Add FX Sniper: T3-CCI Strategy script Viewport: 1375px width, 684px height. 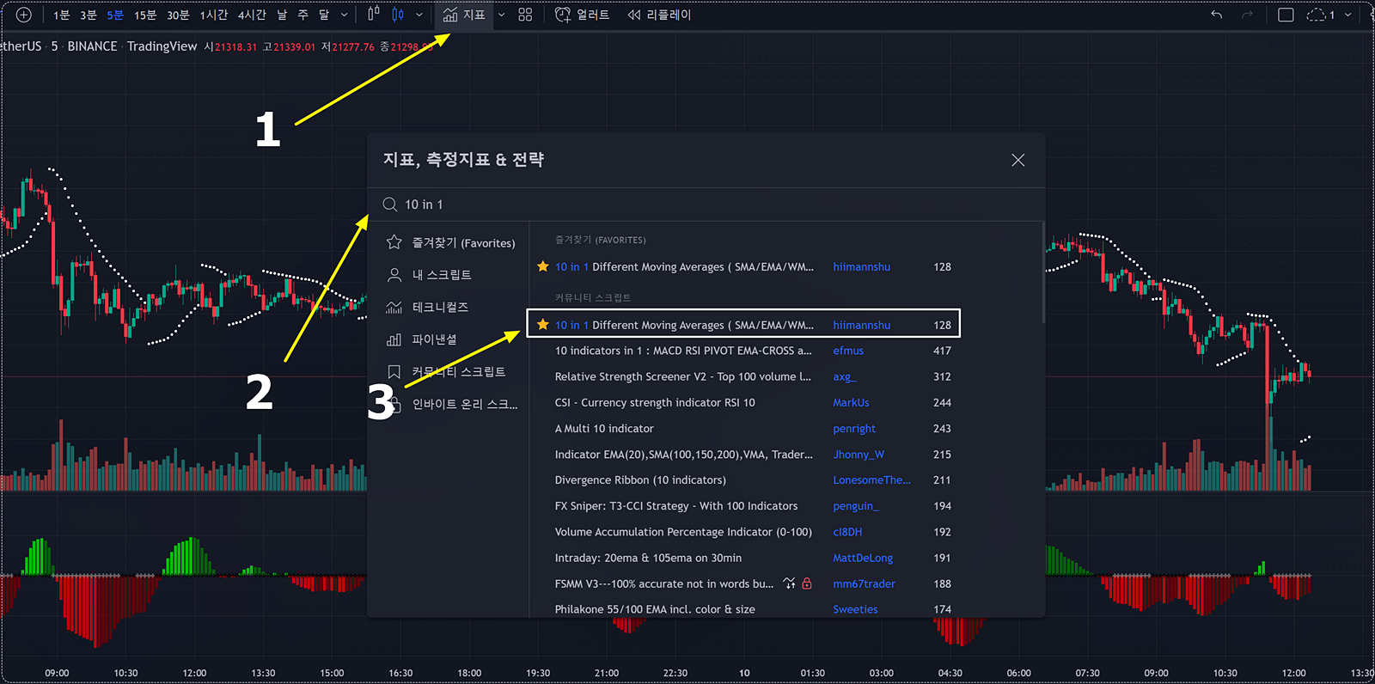tap(676, 506)
